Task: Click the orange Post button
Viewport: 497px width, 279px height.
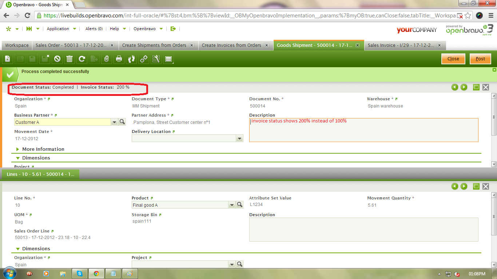Action: [480, 59]
